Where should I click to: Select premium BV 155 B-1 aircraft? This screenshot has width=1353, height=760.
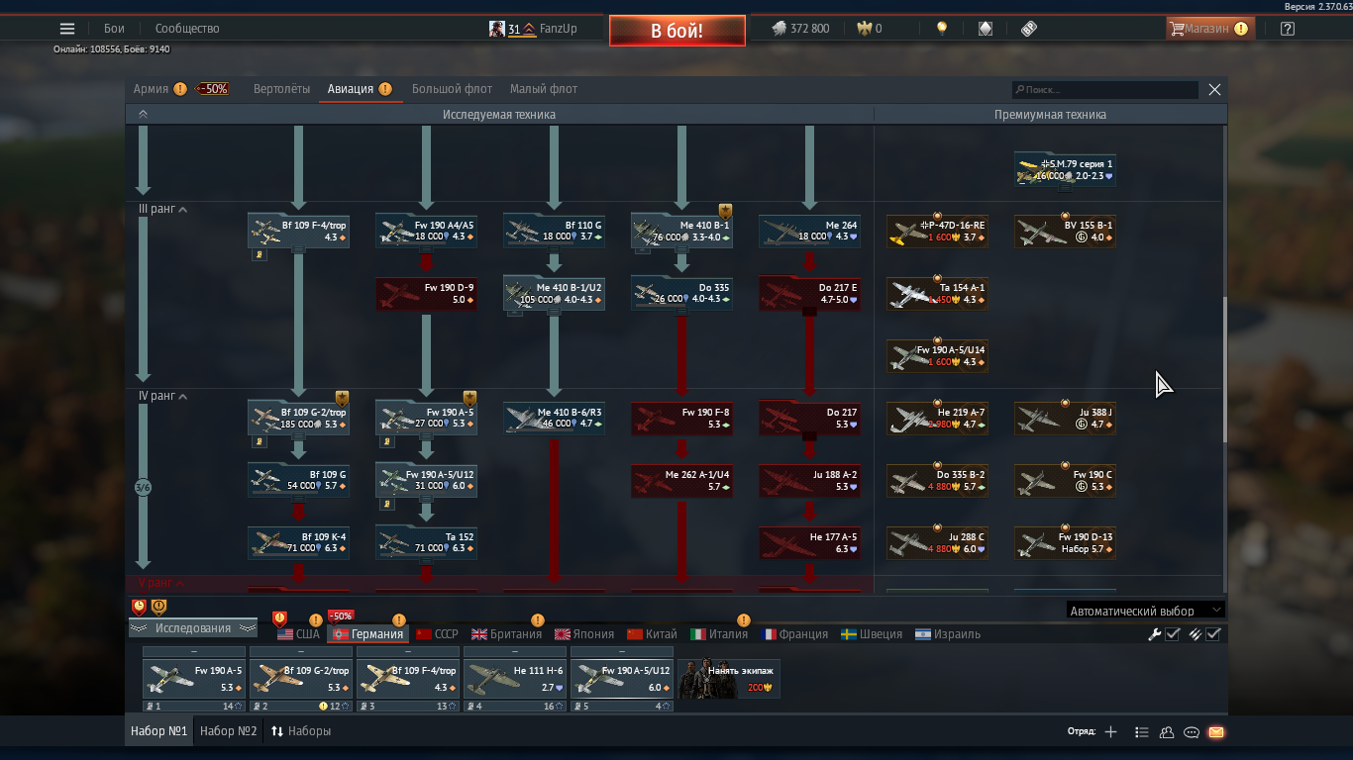1065,231
